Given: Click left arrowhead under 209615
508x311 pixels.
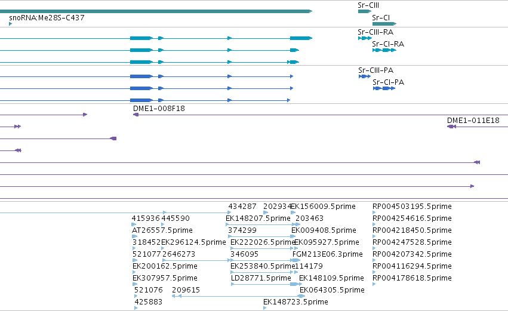Looking at the screenshot, I should (173, 296).
